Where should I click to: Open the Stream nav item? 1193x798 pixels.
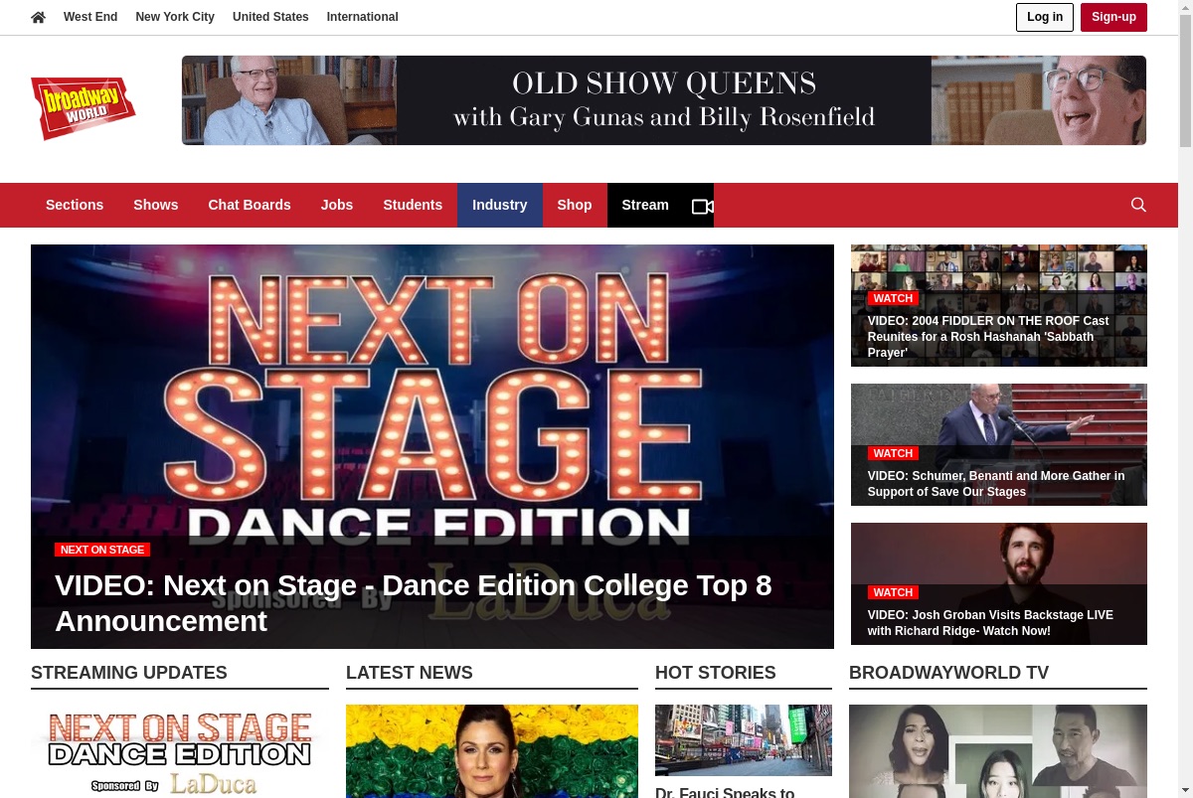[645, 205]
